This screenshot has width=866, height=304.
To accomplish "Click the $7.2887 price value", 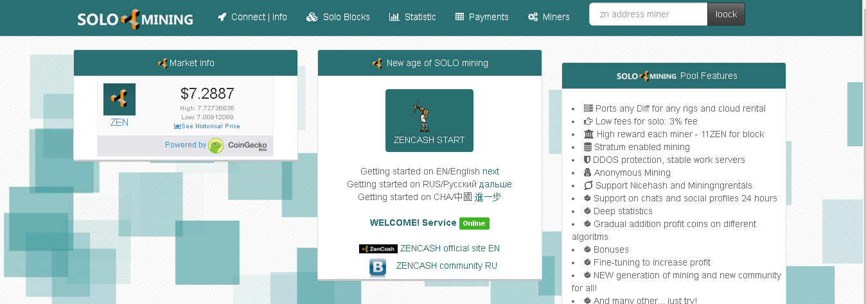I will (x=207, y=94).
